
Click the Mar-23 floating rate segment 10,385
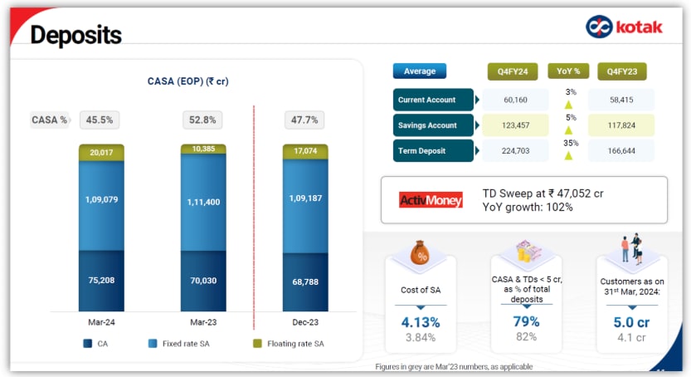click(x=203, y=149)
